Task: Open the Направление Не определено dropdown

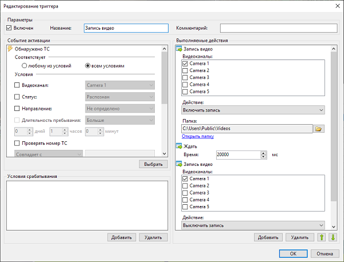Action: [x=120, y=109]
